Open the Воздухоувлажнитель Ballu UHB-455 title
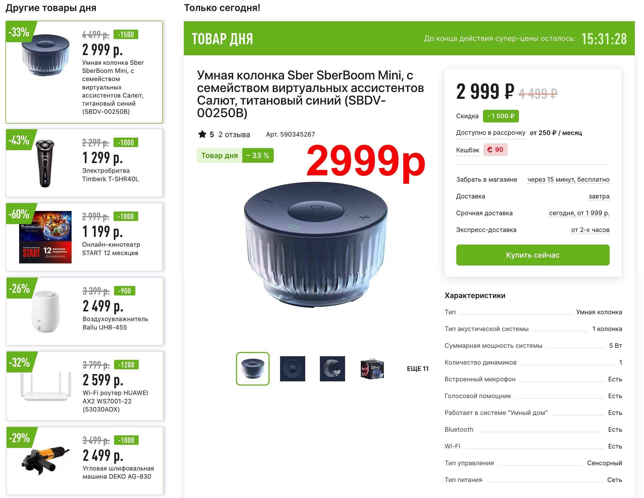The image size is (644, 498). pos(115,323)
